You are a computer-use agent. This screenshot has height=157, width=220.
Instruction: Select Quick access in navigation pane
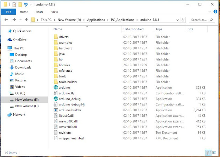tap(22, 31)
